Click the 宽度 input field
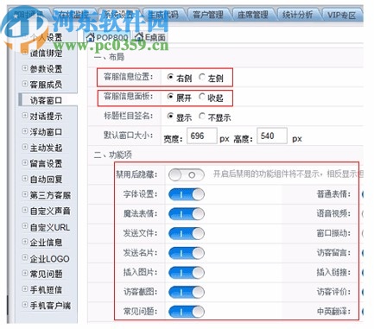This screenshot has width=374, height=329. pos(202,136)
